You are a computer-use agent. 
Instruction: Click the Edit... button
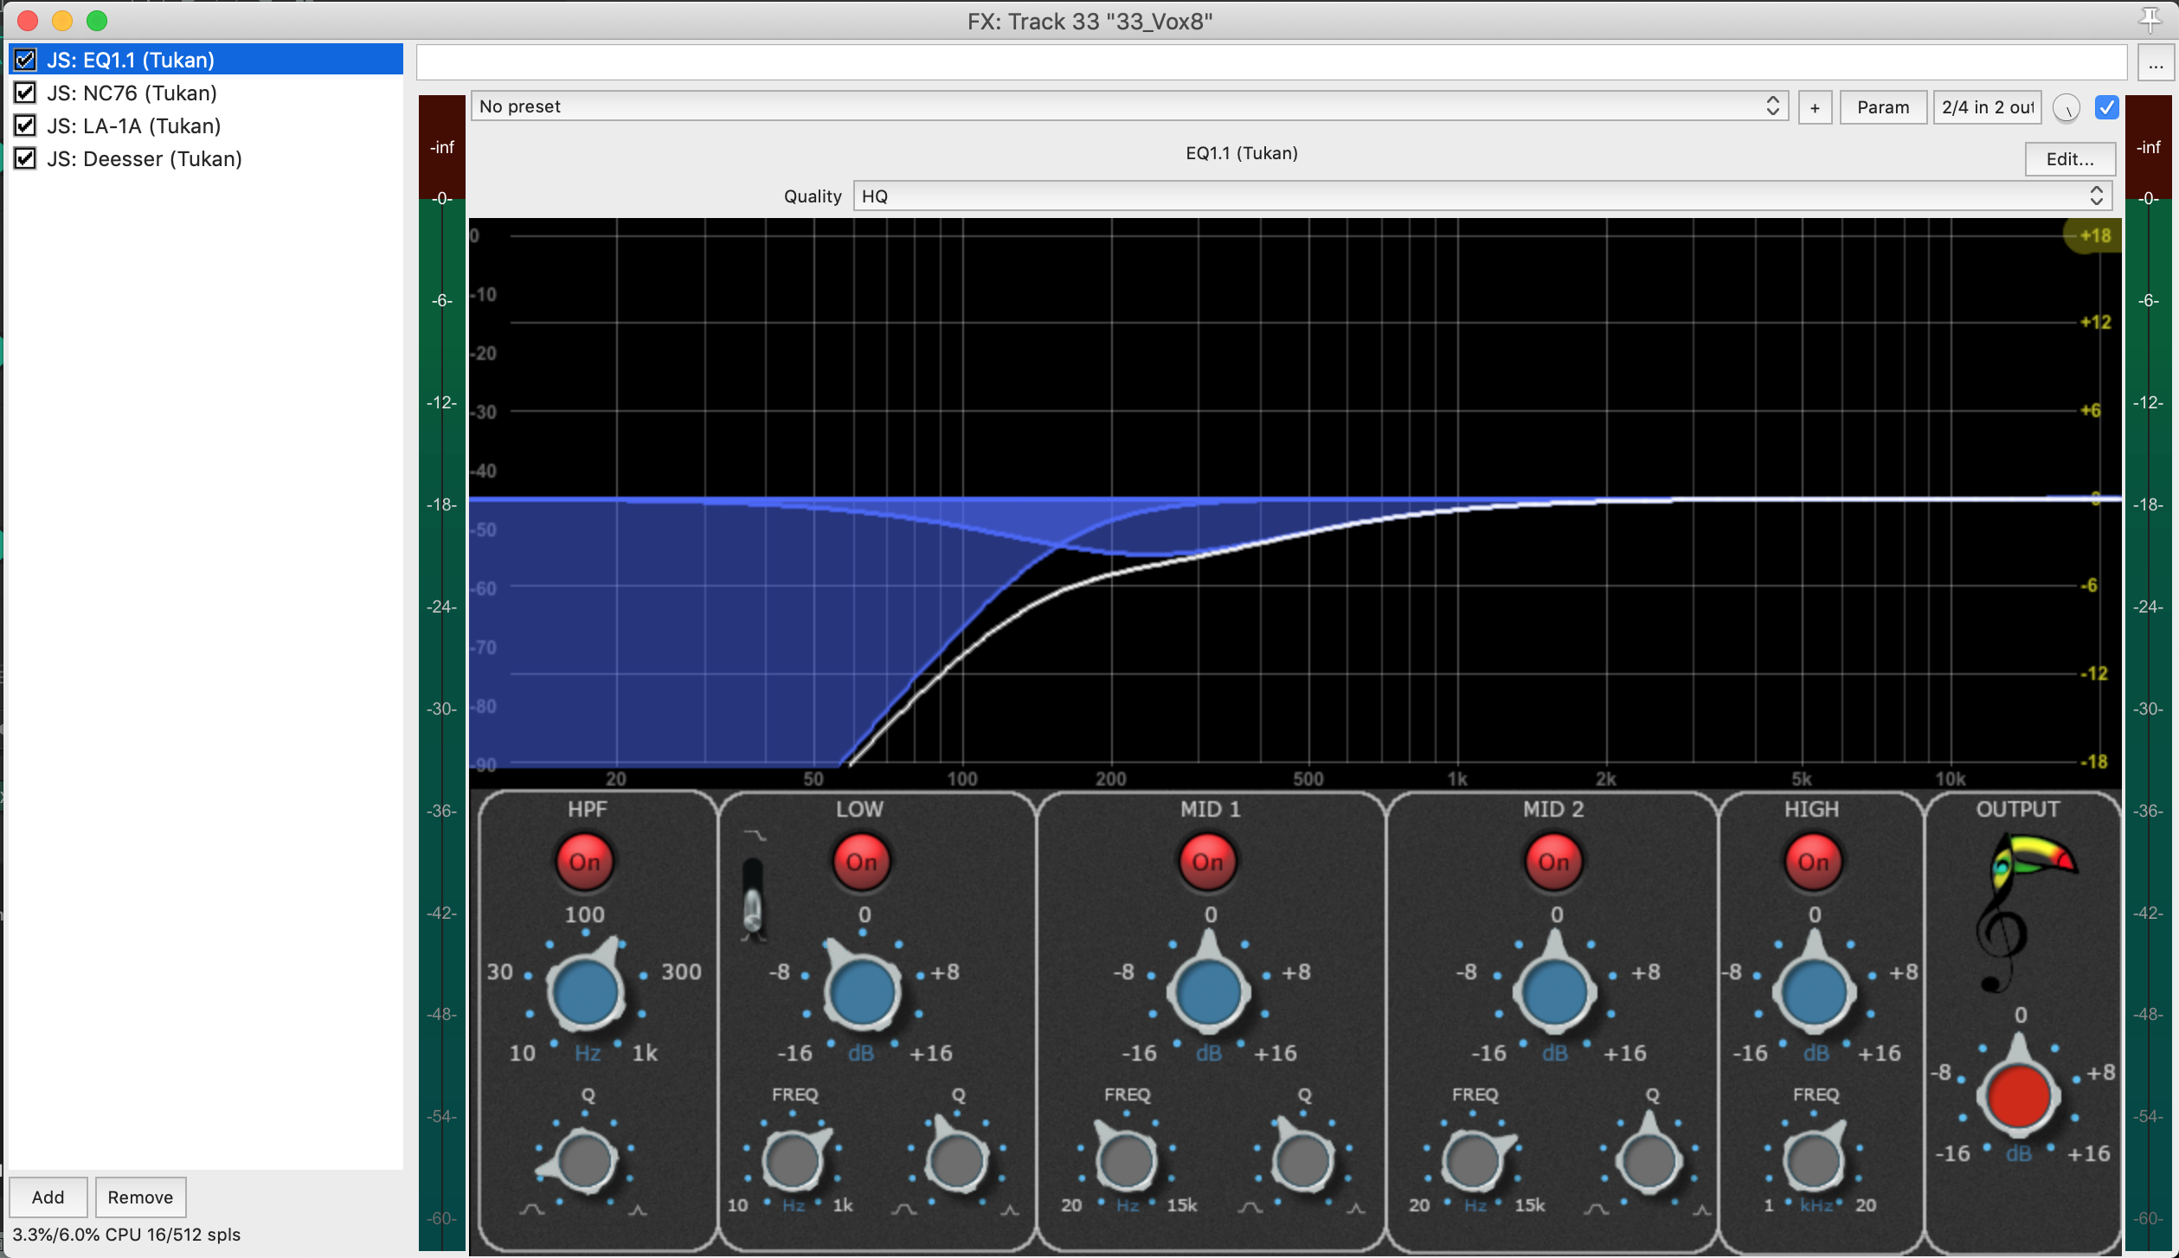point(2069,158)
